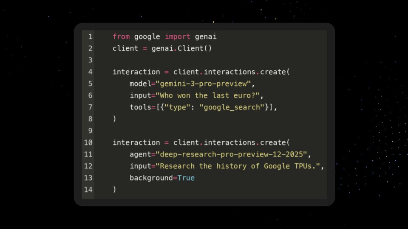Click the 'agent' parameter on line 11

tap(141, 154)
